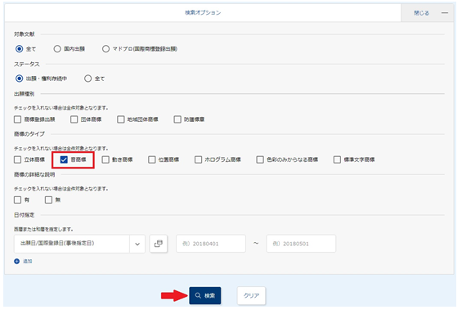The width and height of the screenshot is (462, 314).
Task: Click the blue plus 追加 icon
Action: coord(17,262)
